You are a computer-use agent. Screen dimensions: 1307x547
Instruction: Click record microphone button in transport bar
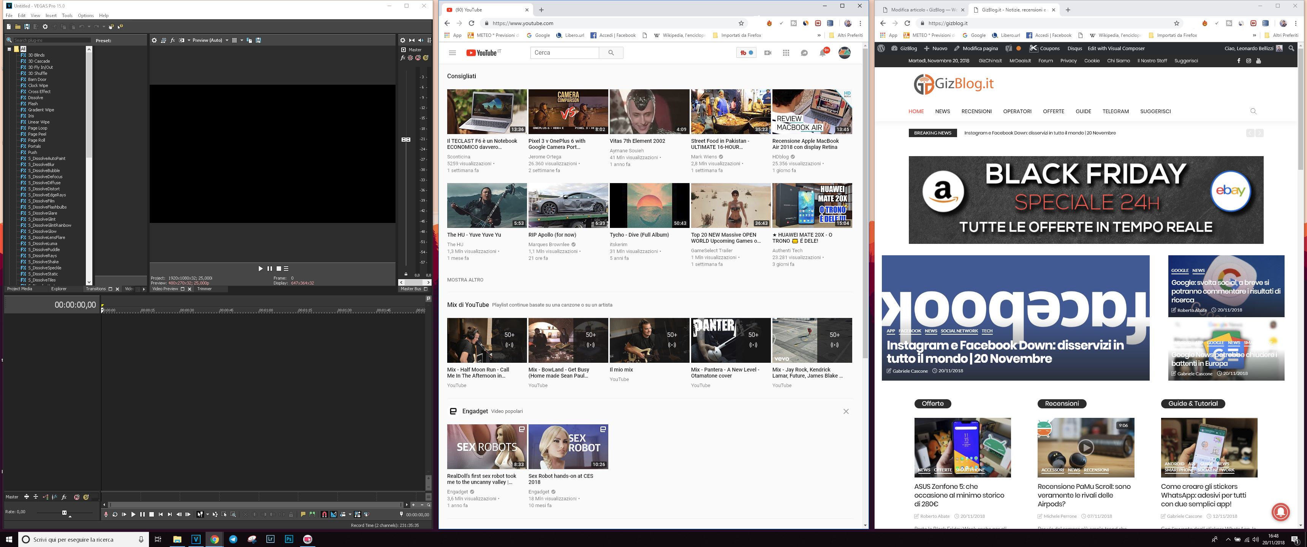tap(106, 515)
